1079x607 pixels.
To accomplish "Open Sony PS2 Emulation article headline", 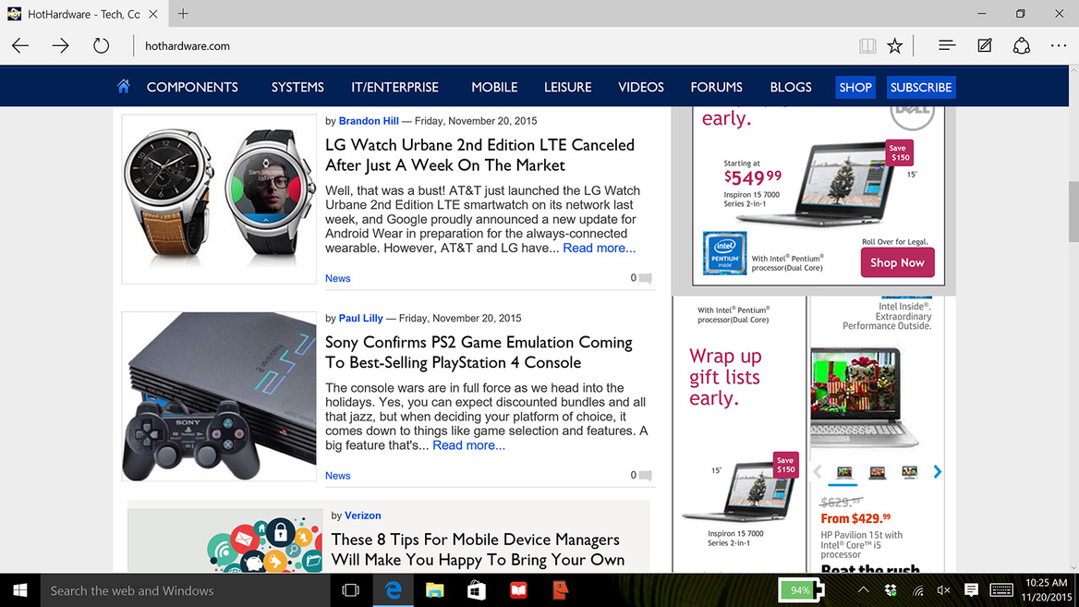I will (479, 352).
